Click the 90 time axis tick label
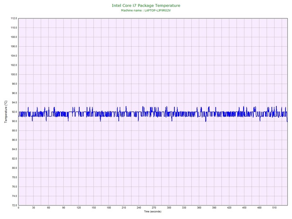The width and height of the screenshot is (292, 219). (64, 208)
